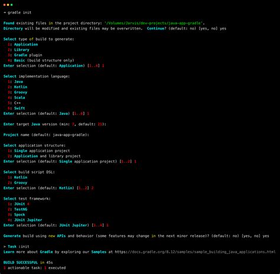Click the project directory path '/Volumes/Jarvis/dev-projects/java-app-gradle'

tap(154, 23)
